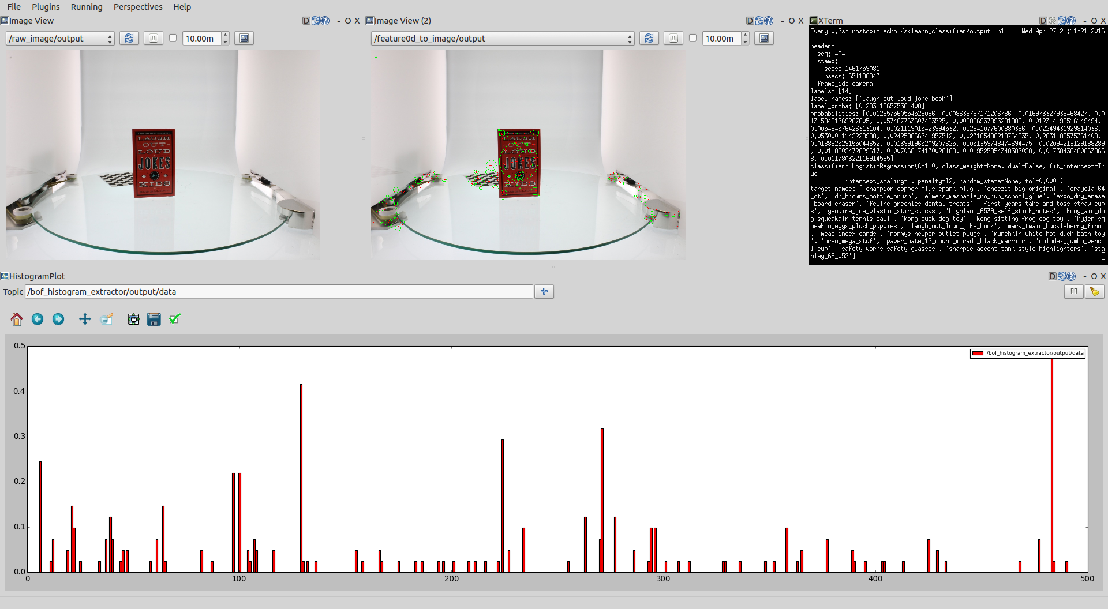Reload the XTerm plugin
Image resolution: width=1108 pixels, height=609 pixels.
(1062, 21)
